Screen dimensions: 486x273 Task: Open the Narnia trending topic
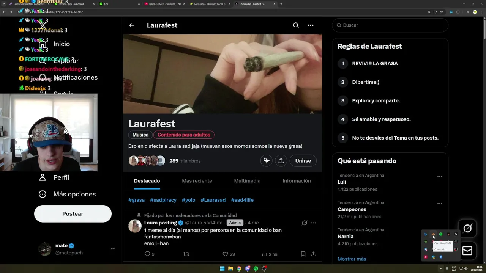(346, 237)
